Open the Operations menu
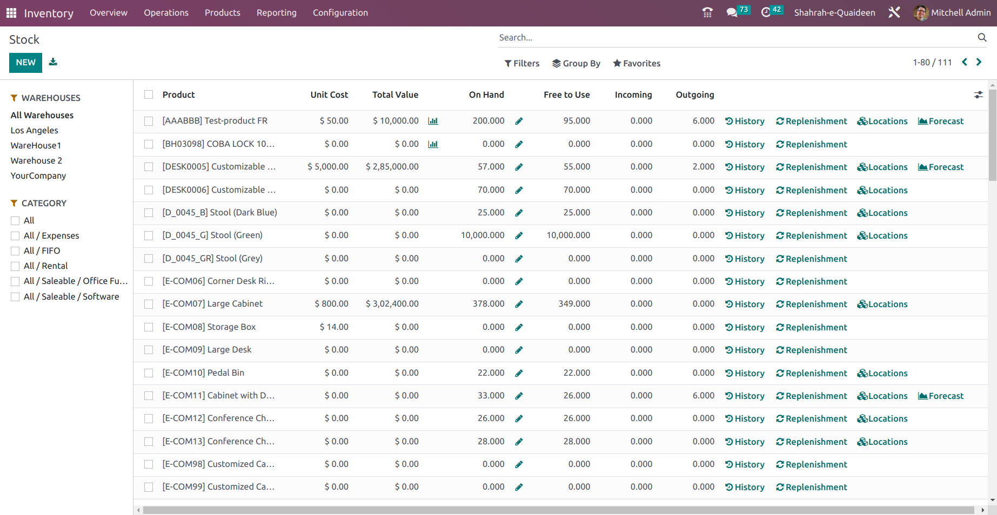 coord(166,12)
